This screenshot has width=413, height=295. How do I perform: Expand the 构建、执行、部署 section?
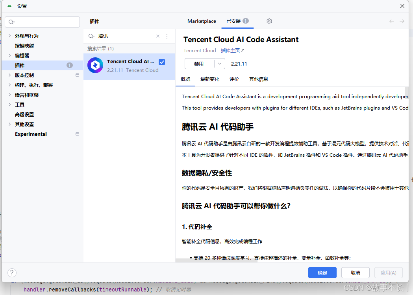[9, 85]
